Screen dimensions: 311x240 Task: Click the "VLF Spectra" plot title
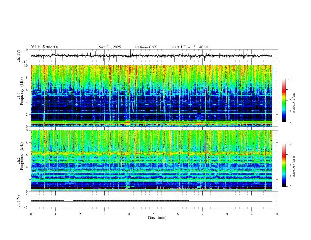[x=44, y=47]
